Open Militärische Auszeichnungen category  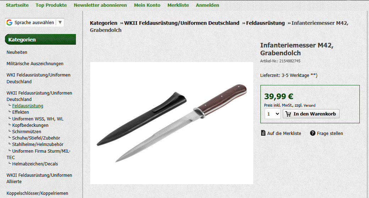(x=35, y=64)
